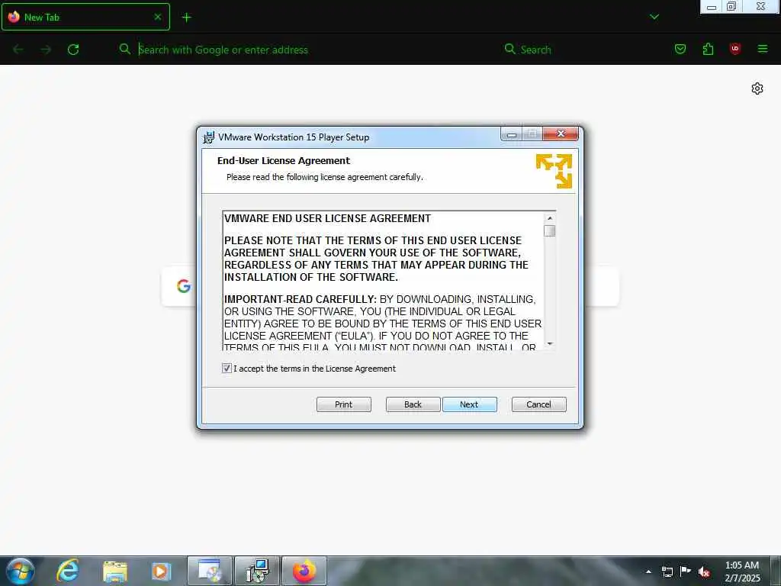Open the Firefox hamburger menu
This screenshot has height=586, width=781.
point(763,49)
